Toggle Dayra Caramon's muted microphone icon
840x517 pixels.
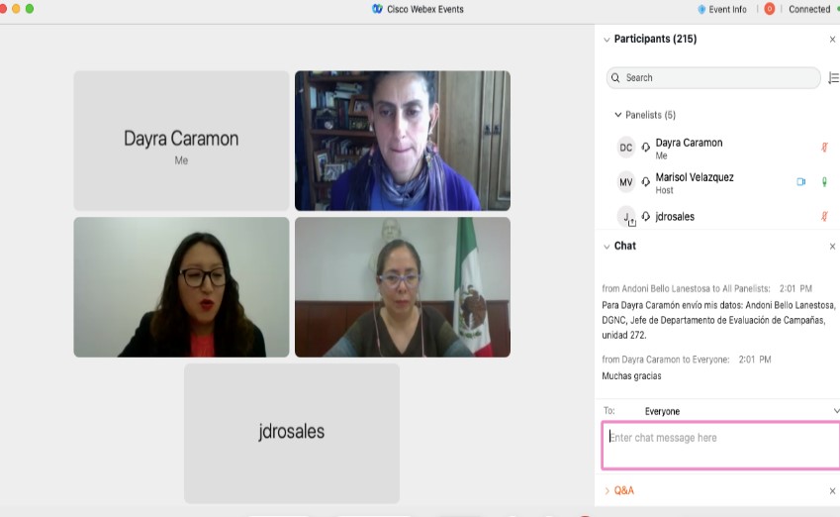point(824,147)
